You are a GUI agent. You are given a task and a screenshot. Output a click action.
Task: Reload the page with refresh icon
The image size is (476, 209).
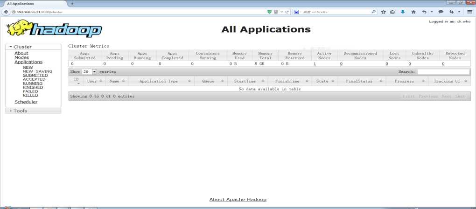[x=287, y=12]
